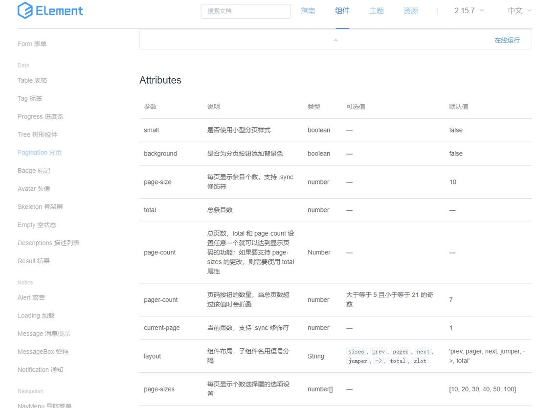Viewport: 537px width, 408px height.
Task: Go to Tag 标签 in sidebar
Action: click(x=30, y=98)
